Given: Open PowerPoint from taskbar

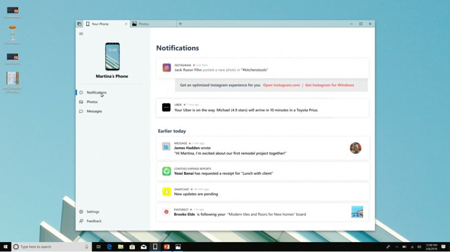Looking at the screenshot, I should 167,247.
